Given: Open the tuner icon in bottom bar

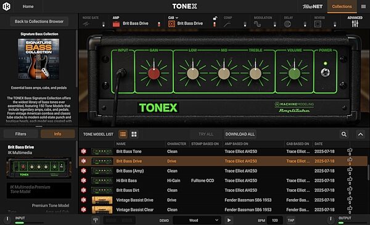Looking at the screenshot, I should [96, 220].
